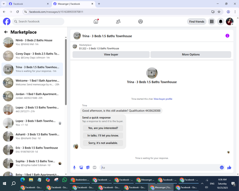Screen dimensions: 239x191
Task: Choose a sticker icon
Action: [x=88, y=168]
